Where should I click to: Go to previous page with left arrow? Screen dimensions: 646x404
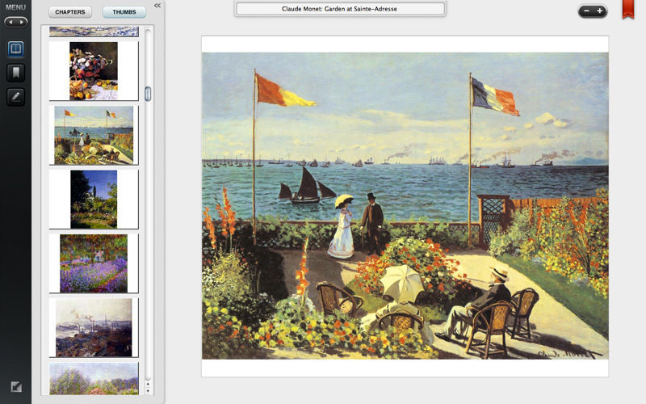click(10, 22)
